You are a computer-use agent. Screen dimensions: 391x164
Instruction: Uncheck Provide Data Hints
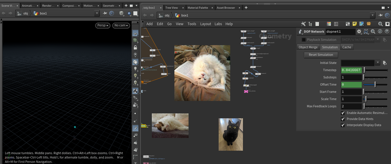click(x=343, y=119)
